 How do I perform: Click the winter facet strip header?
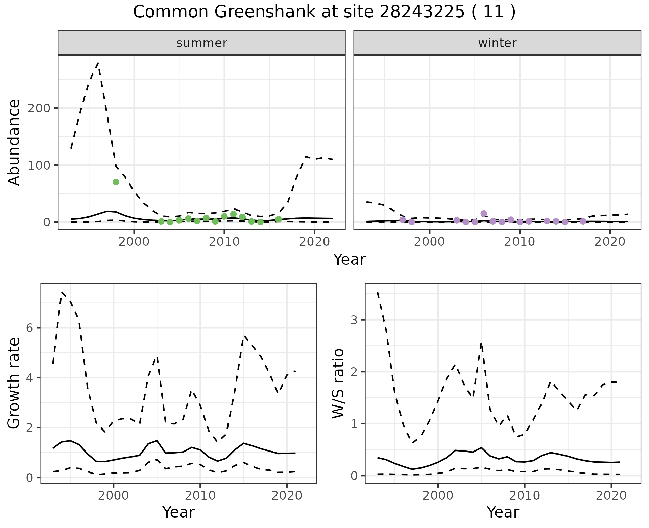(497, 43)
